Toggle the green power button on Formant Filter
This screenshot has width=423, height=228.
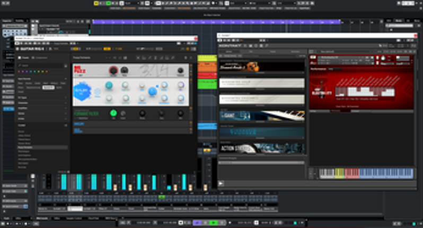pyautogui.click(x=113, y=113)
